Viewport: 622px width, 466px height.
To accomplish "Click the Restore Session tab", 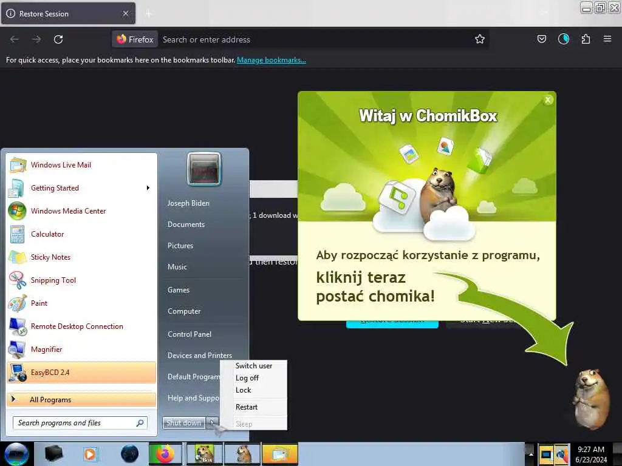I will pos(68,13).
